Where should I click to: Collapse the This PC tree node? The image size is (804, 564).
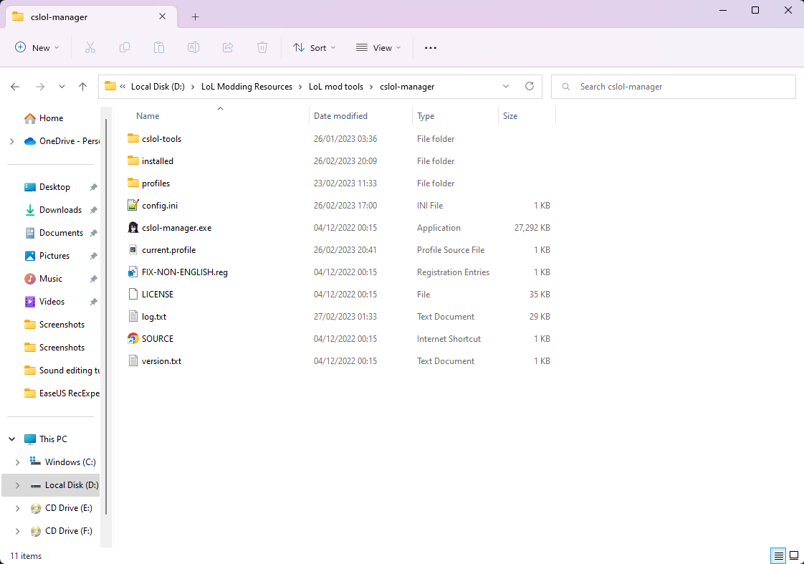point(11,439)
